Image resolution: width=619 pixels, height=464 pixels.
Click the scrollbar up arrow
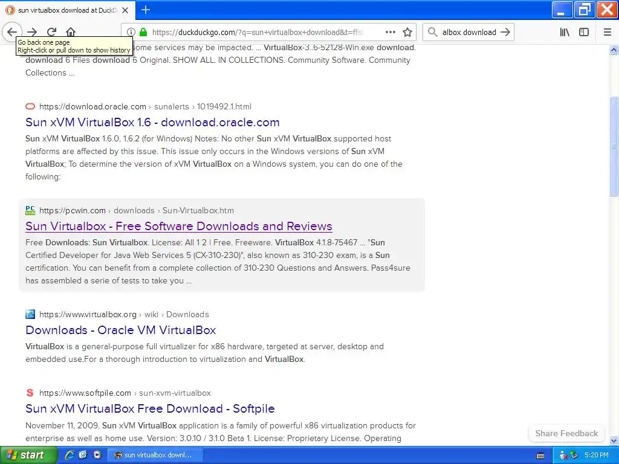614,50
